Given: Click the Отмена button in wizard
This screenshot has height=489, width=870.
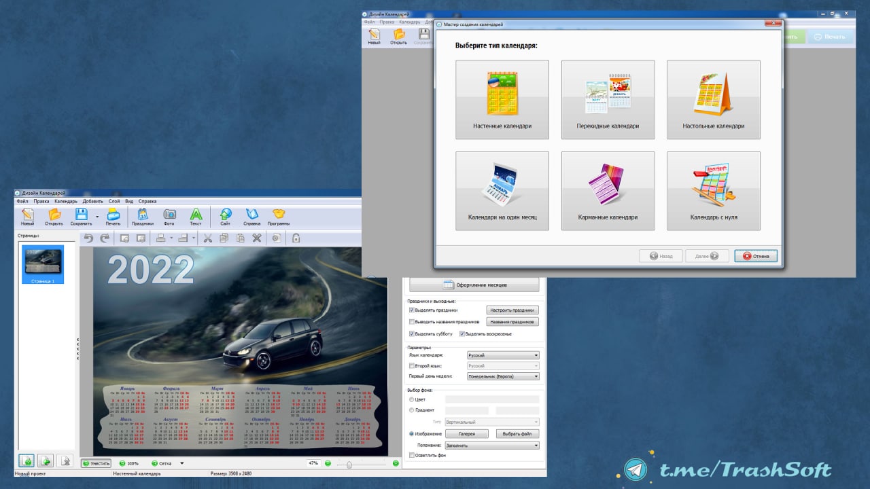Looking at the screenshot, I should tap(755, 256).
